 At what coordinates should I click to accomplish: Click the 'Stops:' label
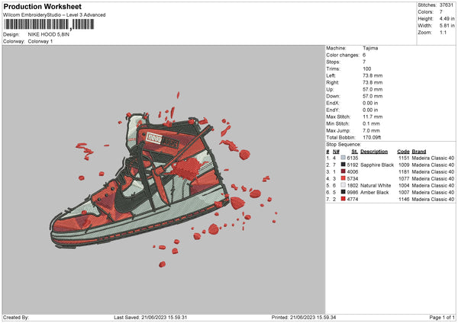coord(334,62)
